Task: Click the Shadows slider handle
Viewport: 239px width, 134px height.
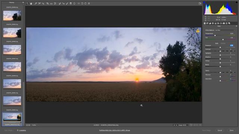Action: tap(220, 59)
